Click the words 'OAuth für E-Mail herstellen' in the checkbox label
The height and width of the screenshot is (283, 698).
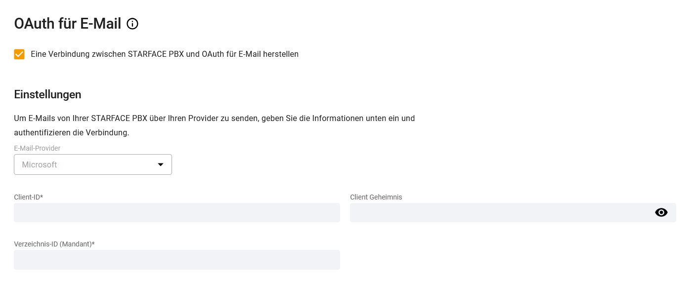250,54
